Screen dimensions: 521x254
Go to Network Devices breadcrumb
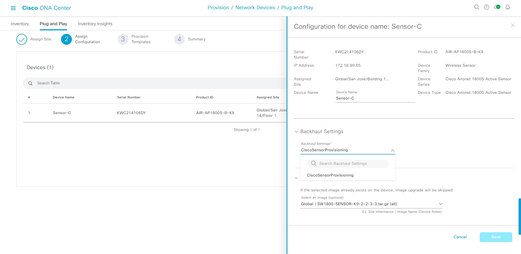(255, 8)
